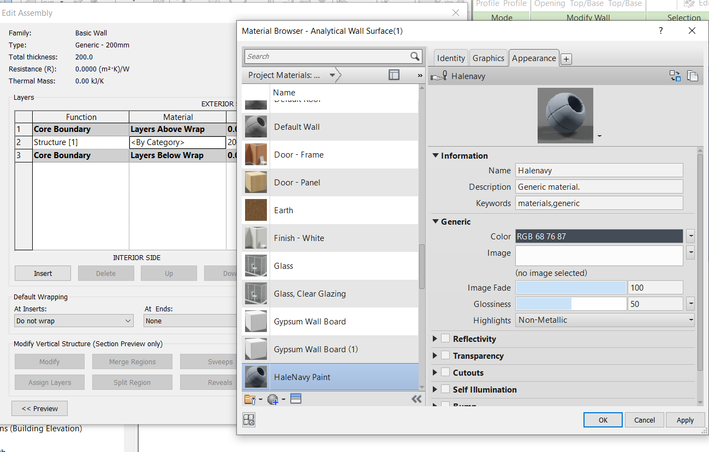This screenshot has height=452, width=709.
Task: Open the Highlights Non-Metallic dropdown
Action: (x=605, y=320)
